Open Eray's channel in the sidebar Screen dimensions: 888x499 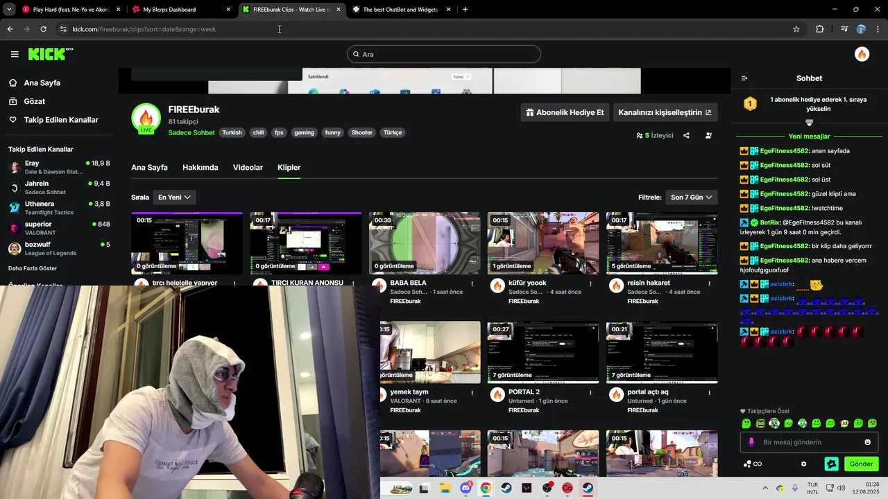(x=59, y=167)
